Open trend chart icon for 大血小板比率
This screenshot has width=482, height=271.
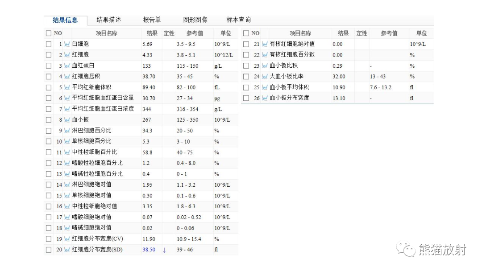point(265,77)
